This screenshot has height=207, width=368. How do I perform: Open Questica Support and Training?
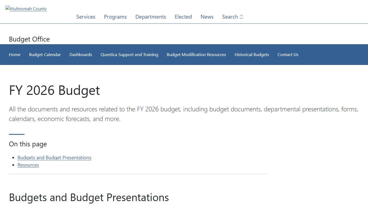pos(129,54)
